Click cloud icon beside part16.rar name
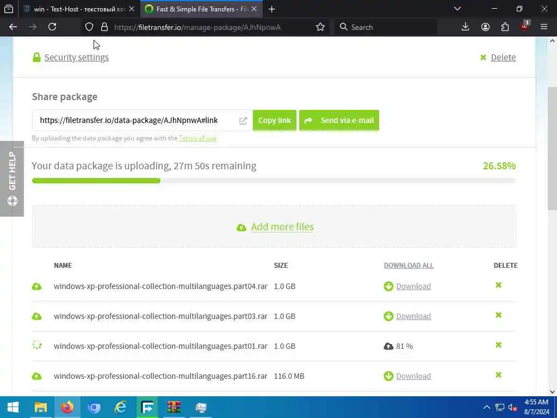The image size is (557, 418). [x=36, y=376]
